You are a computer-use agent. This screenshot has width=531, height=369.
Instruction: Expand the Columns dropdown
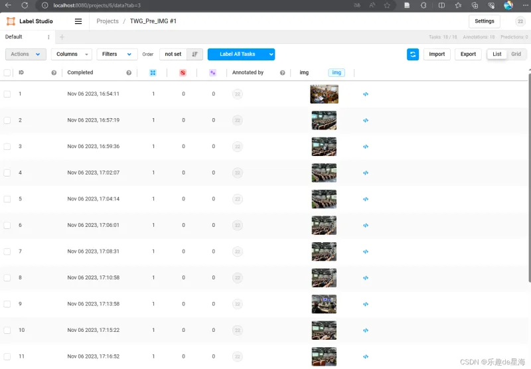click(x=72, y=54)
